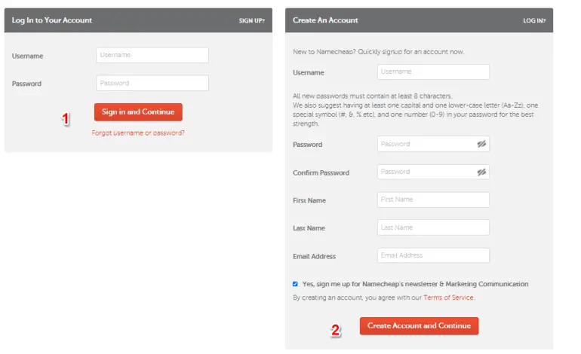Click Create An Account header title
Screen dimensions: 581x354
coord(325,20)
